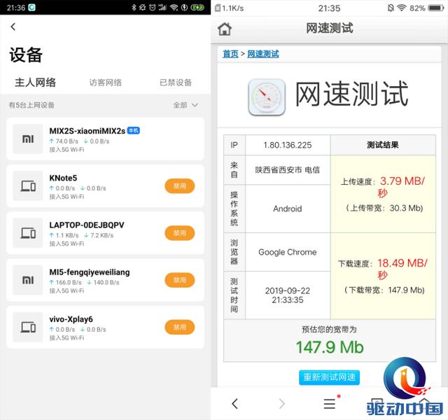Disable KNote5 with its 禁用 button
Screen dimensions: 448x420
click(180, 186)
